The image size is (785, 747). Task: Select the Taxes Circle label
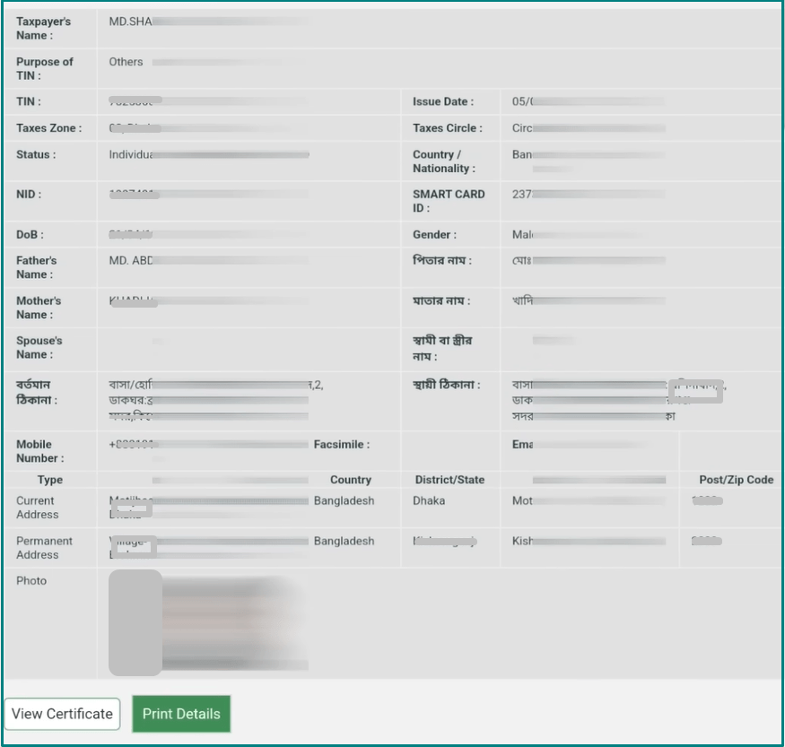(x=447, y=128)
